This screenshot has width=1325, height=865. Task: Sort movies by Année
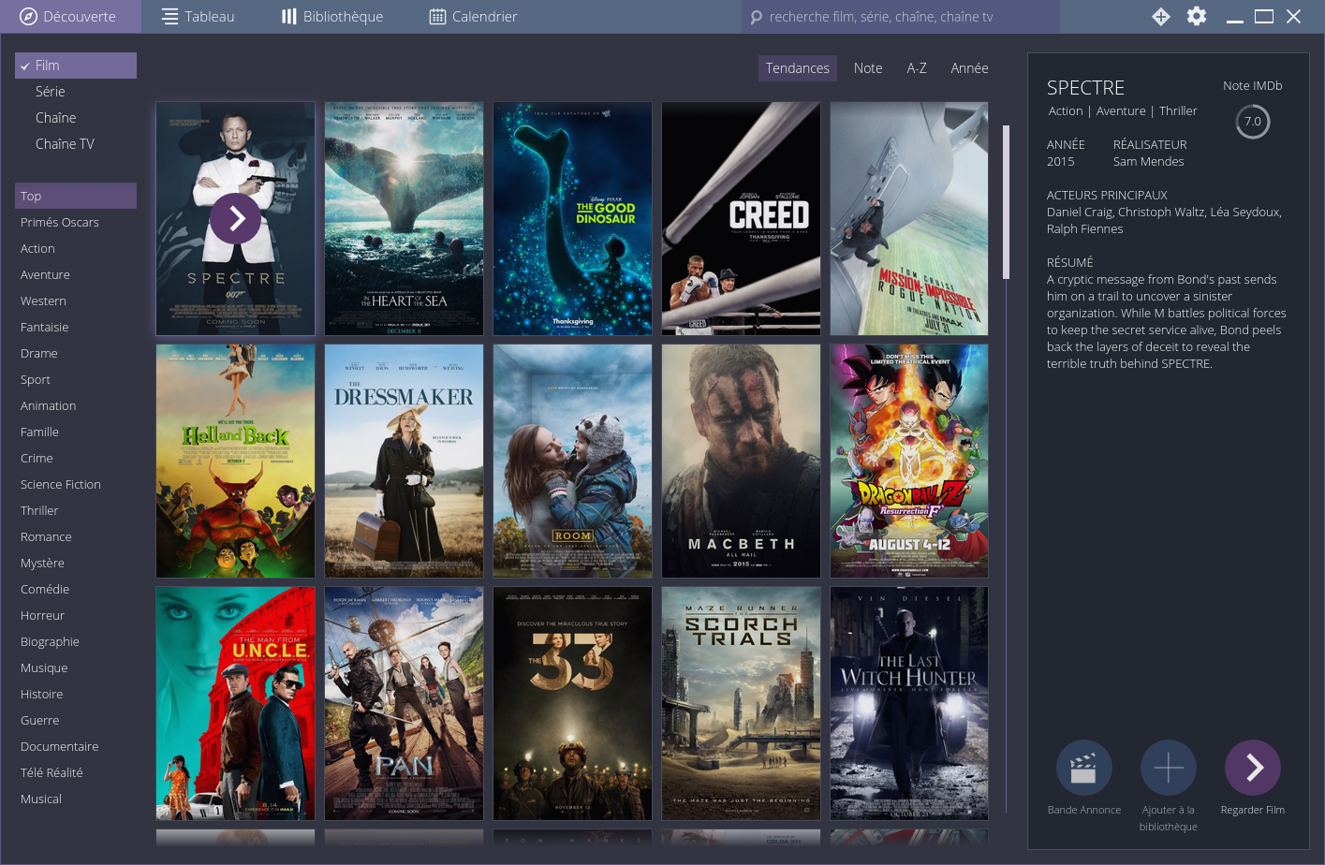tap(969, 68)
